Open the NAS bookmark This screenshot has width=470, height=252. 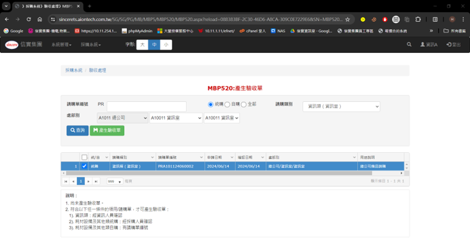point(278,31)
